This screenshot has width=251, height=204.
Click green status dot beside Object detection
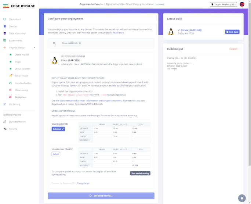[x=11, y=69]
